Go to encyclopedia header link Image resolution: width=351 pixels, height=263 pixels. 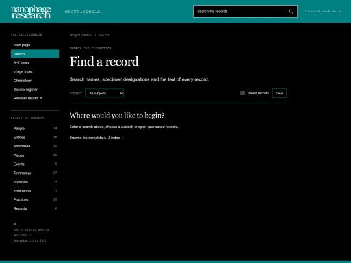coord(82,12)
